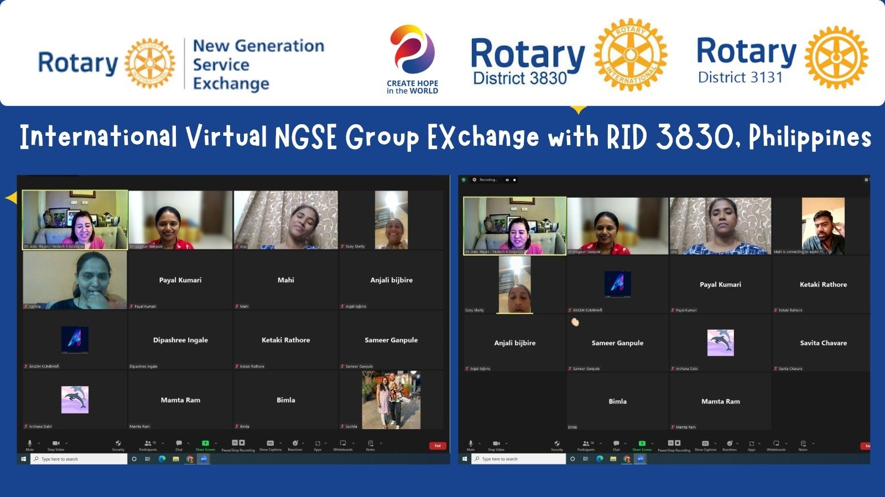This screenshot has height=497, width=885.
Task: Select Zoom app icon in right screenshot taskbar
Action: [x=640, y=459]
